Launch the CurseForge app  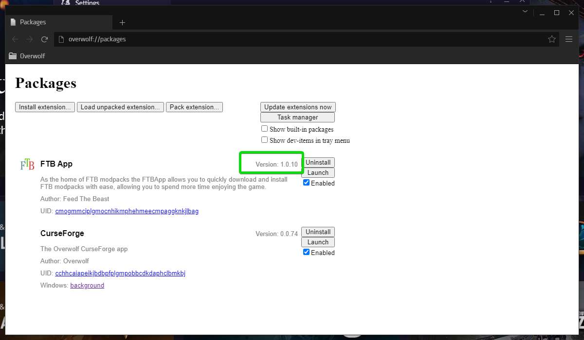click(x=318, y=242)
